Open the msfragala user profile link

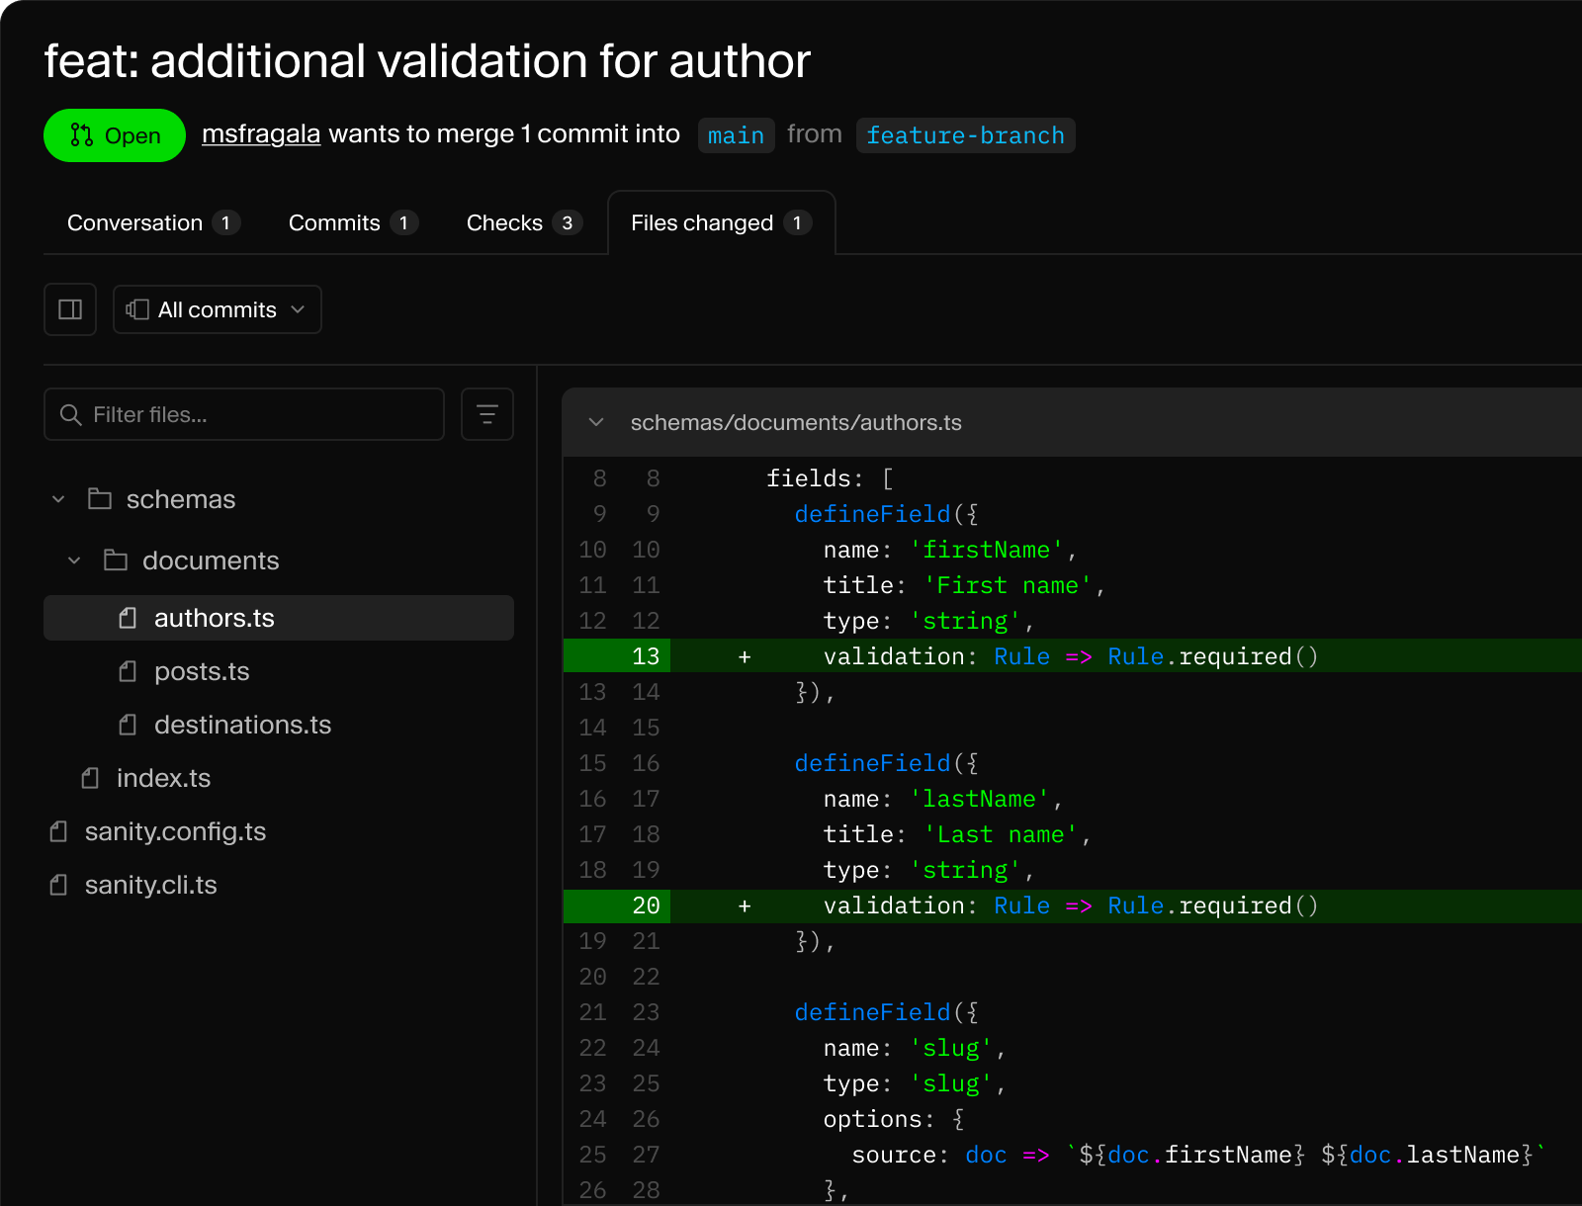(x=261, y=134)
